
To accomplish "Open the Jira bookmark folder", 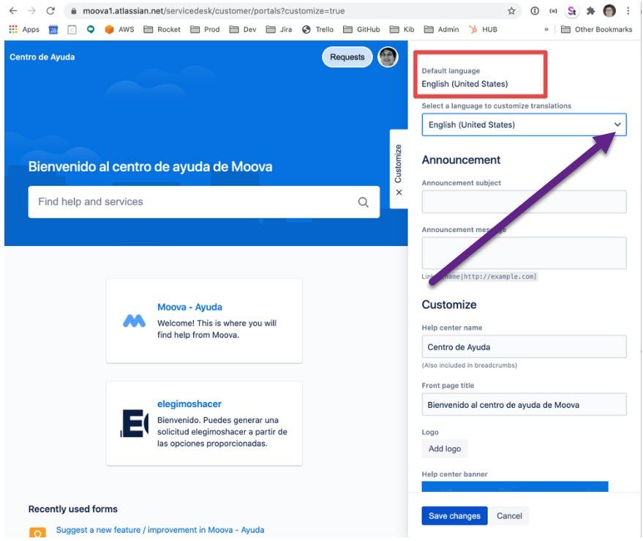I will click(x=279, y=29).
